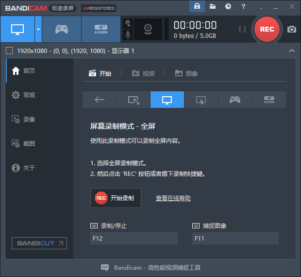This screenshot has width=301, height=277.
Task: Toggle webcam overlay icon
Action: [148, 29]
